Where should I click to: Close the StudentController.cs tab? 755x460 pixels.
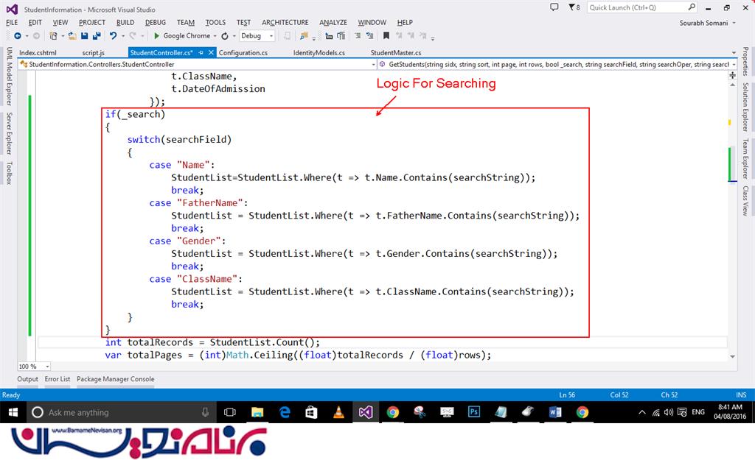point(211,53)
